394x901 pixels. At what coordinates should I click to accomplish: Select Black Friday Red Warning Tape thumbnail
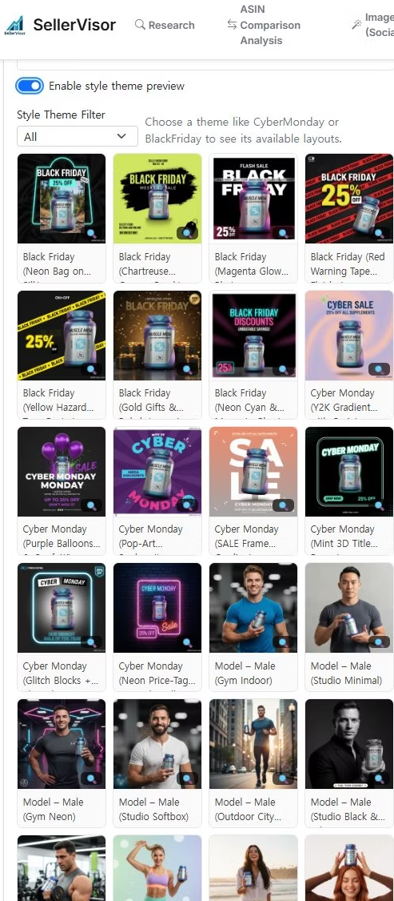(349, 199)
